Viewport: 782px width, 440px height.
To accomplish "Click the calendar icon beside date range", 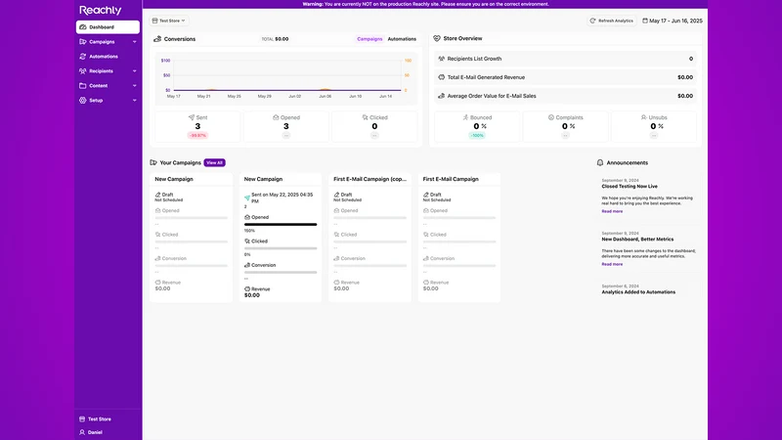I will [x=645, y=21].
